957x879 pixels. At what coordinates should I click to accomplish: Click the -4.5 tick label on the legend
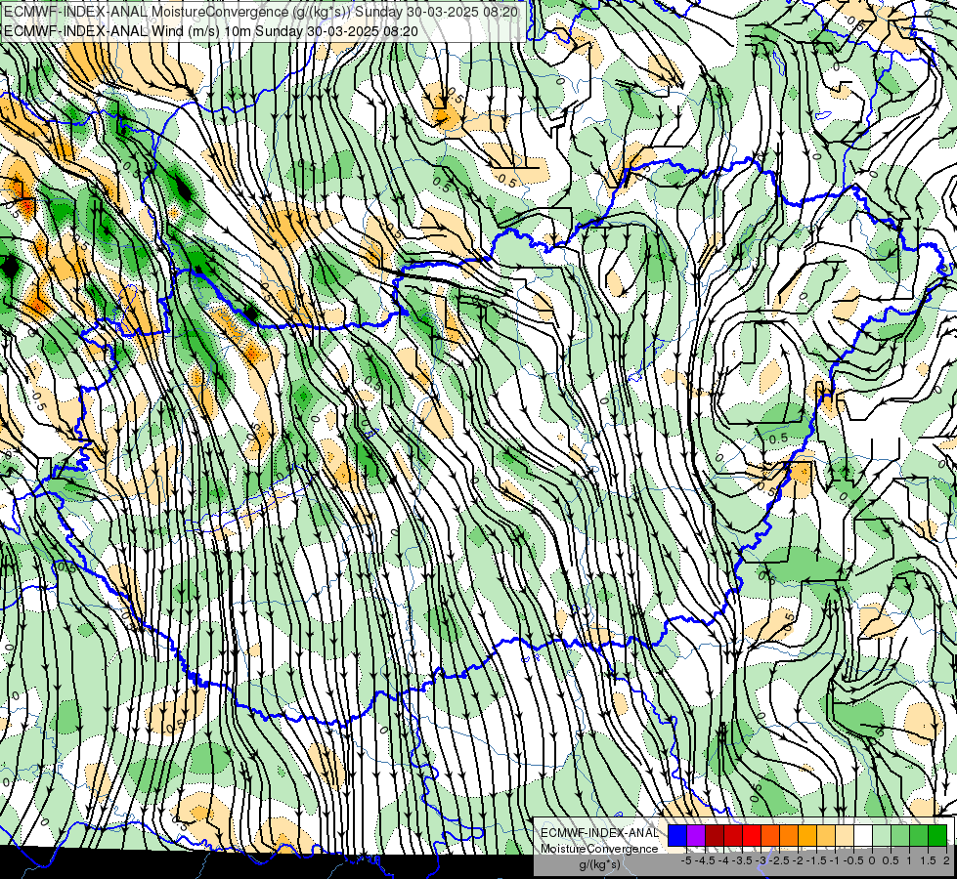click(x=705, y=860)
